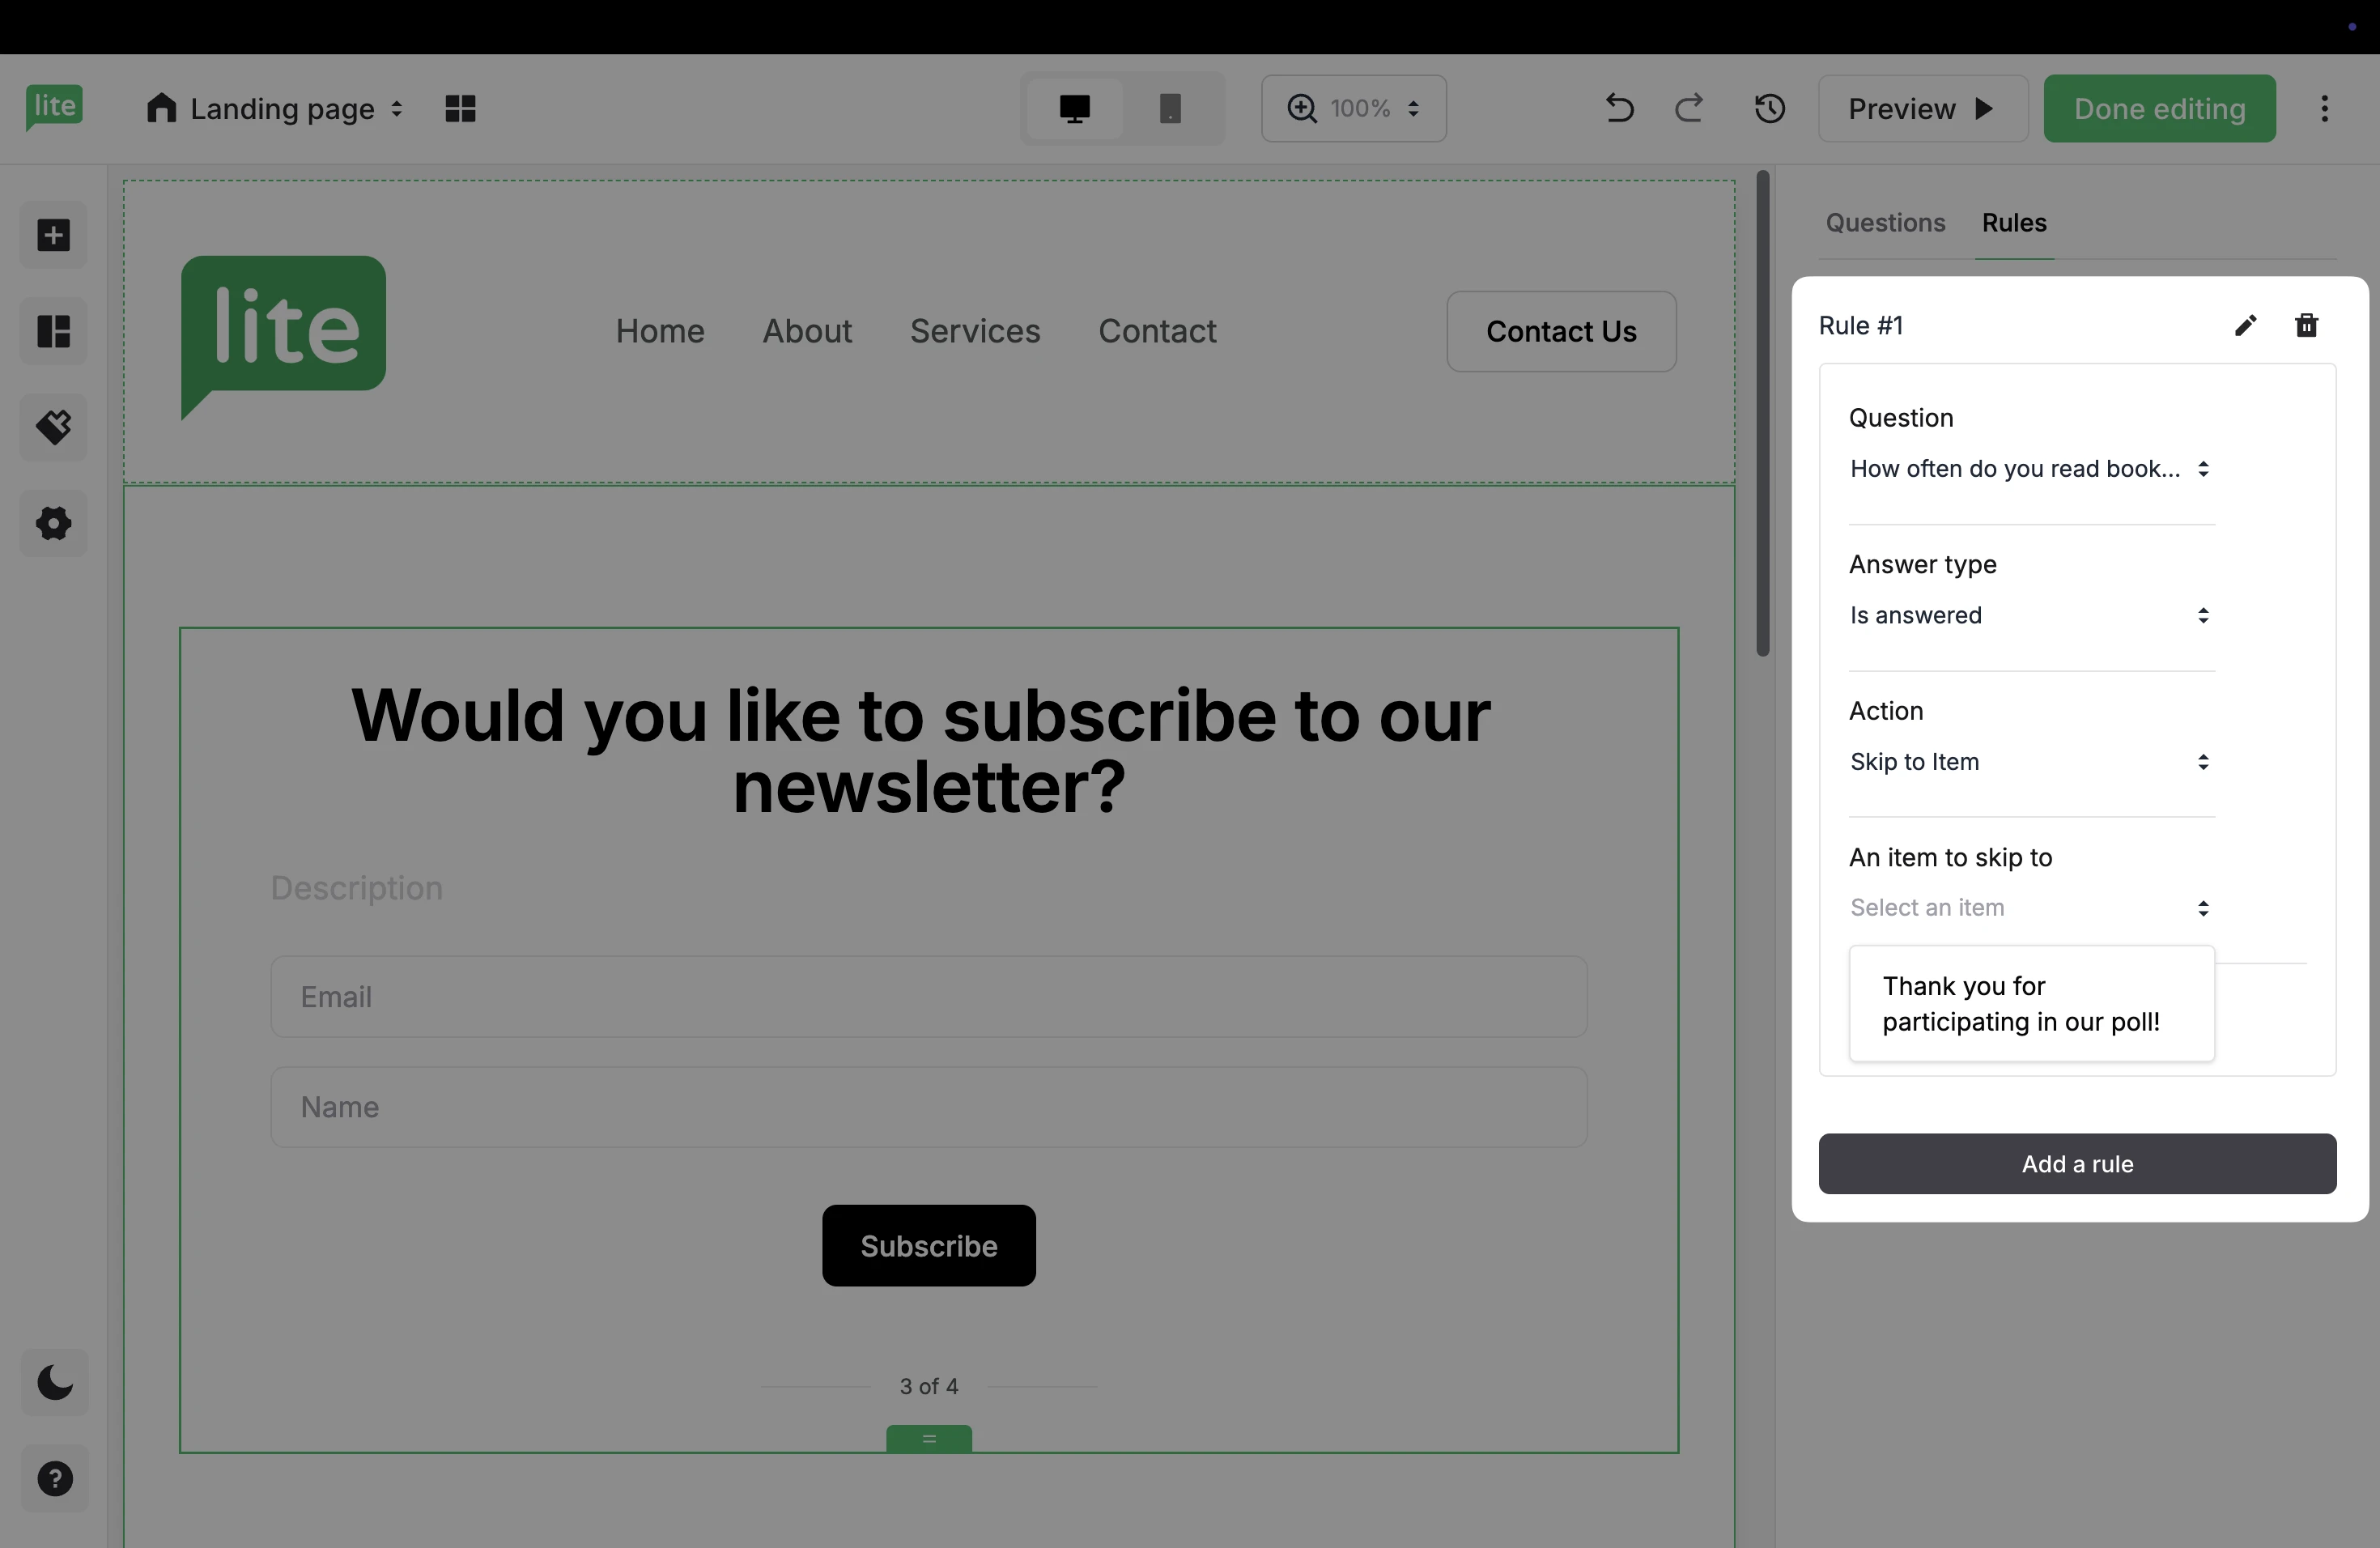Delete Rule #1 with trash icon
This screenshot has width=2380, height=1548.
coord(2306,325)
